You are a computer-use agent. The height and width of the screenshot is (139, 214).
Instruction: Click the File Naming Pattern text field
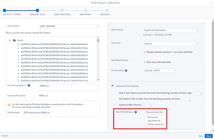point(69,87)
